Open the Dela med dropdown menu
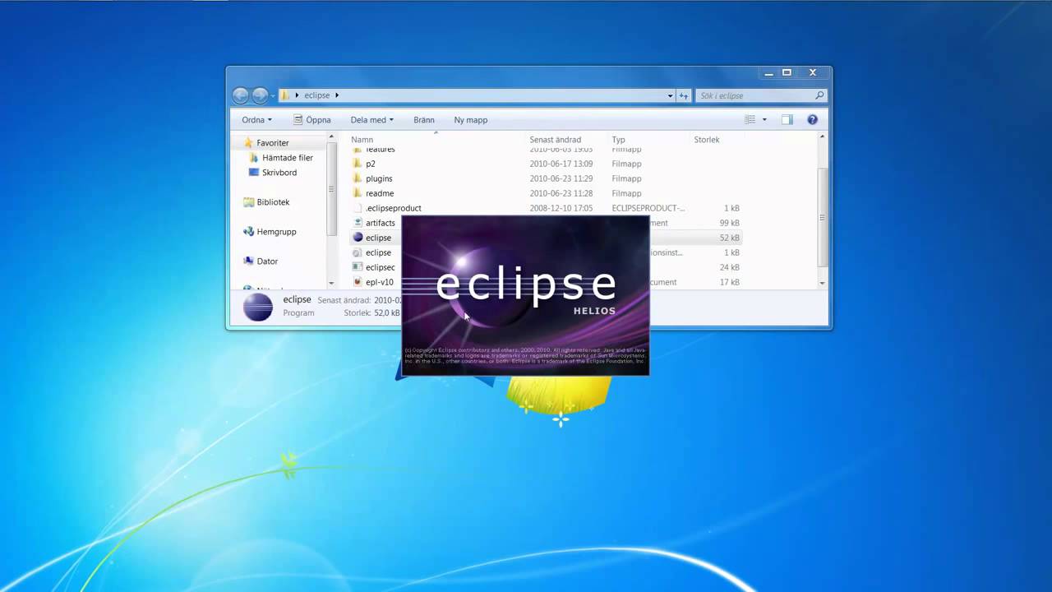Screen dimensions: 1052x592 click(371, 120)
